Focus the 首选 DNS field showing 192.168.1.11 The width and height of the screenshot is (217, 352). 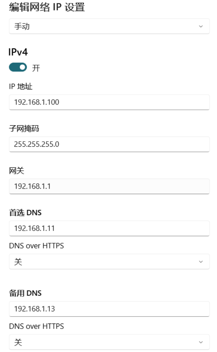(x=109, y=228)
